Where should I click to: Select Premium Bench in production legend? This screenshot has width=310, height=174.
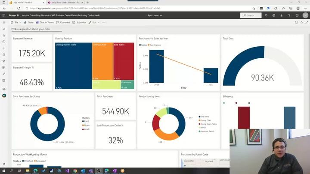click(x=206, y=131)
